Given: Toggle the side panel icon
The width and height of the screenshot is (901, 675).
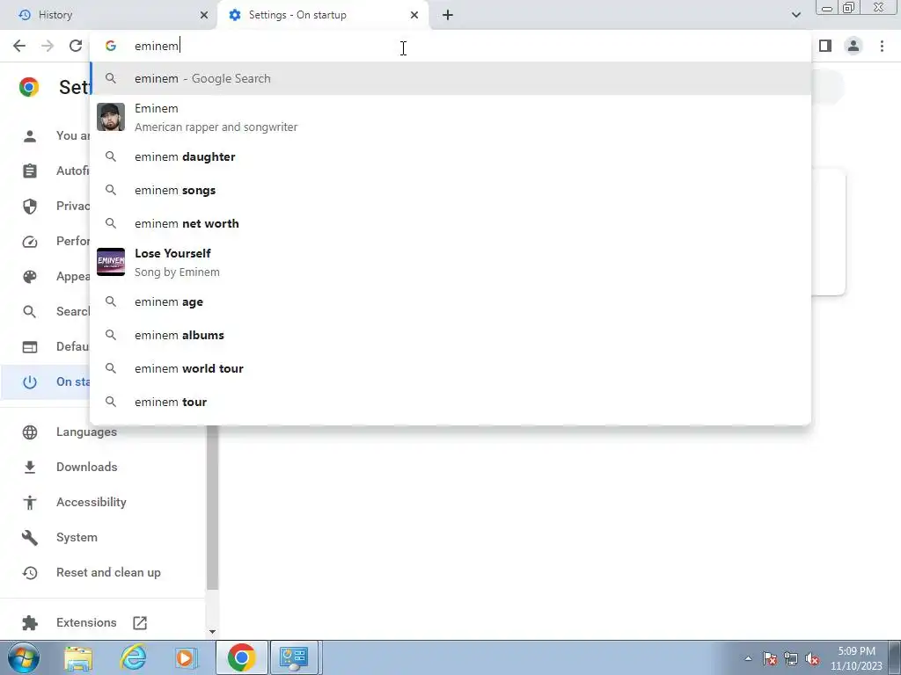Looking at the screenshot, I should tap(825, 46).
